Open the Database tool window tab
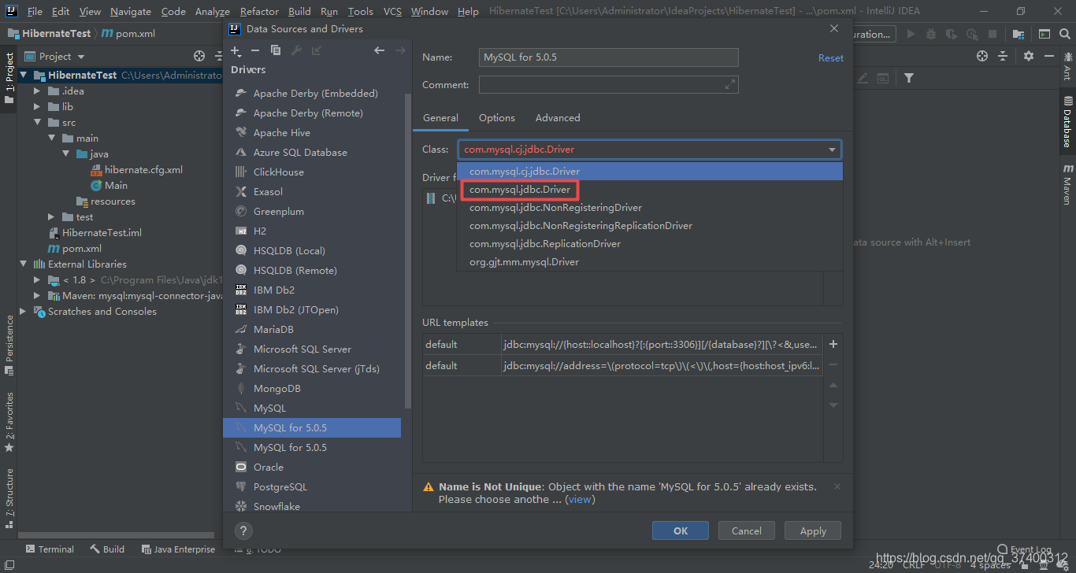1076x573 pixels. [1067, 122]
